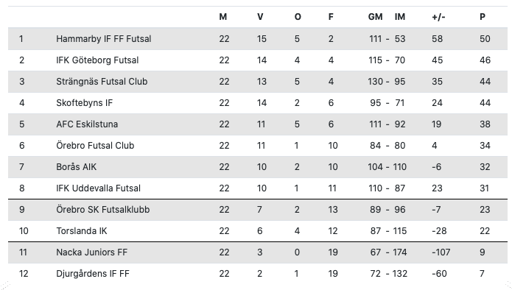Select Örebro Futsal Club in table

[x=95, y=146]
